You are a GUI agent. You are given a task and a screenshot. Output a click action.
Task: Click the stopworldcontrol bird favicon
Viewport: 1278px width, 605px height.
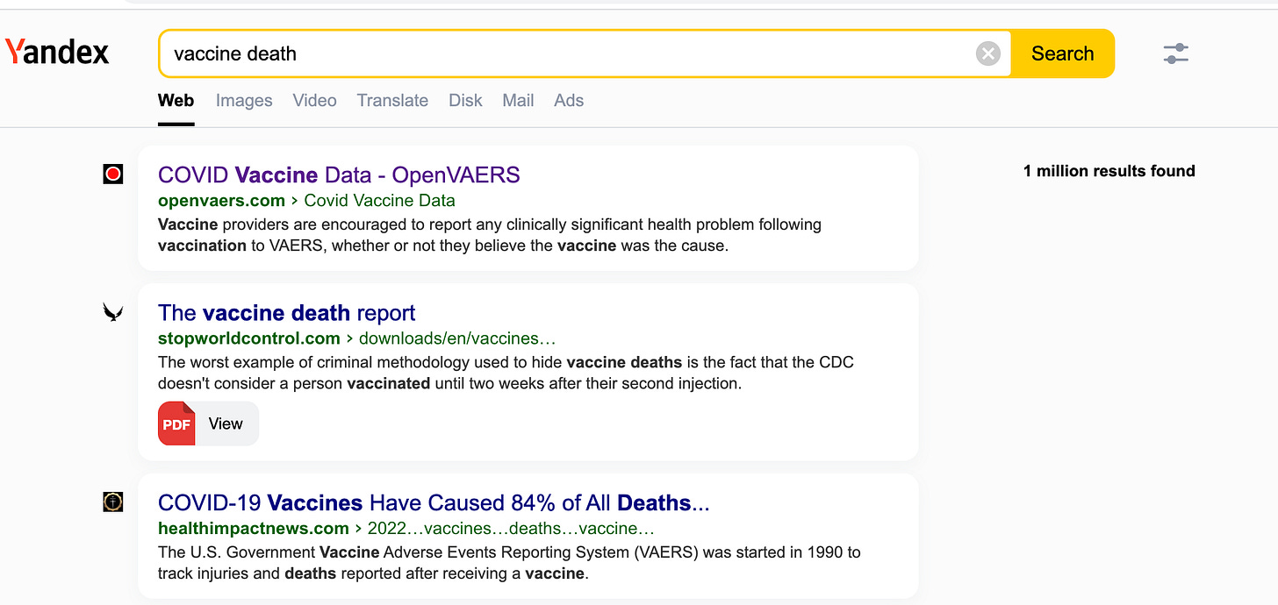pyautogui.click(x=112, y=312)
